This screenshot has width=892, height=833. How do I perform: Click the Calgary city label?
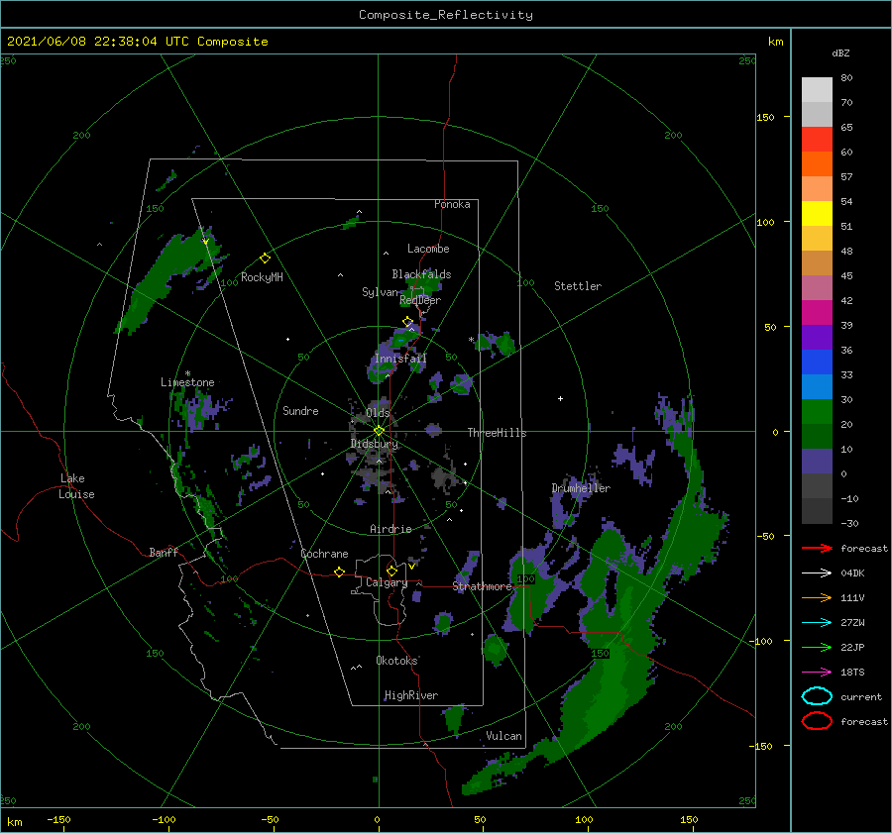(x=387, y=582)
